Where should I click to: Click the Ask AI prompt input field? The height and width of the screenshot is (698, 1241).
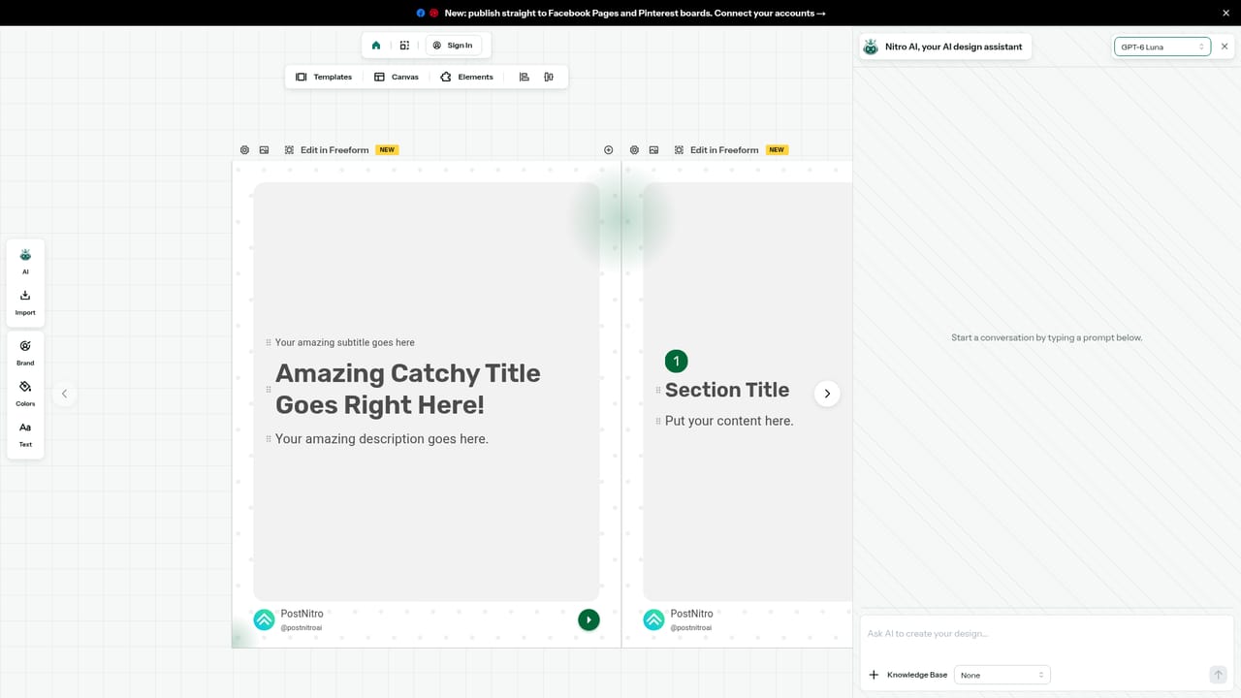(1046, 634)
